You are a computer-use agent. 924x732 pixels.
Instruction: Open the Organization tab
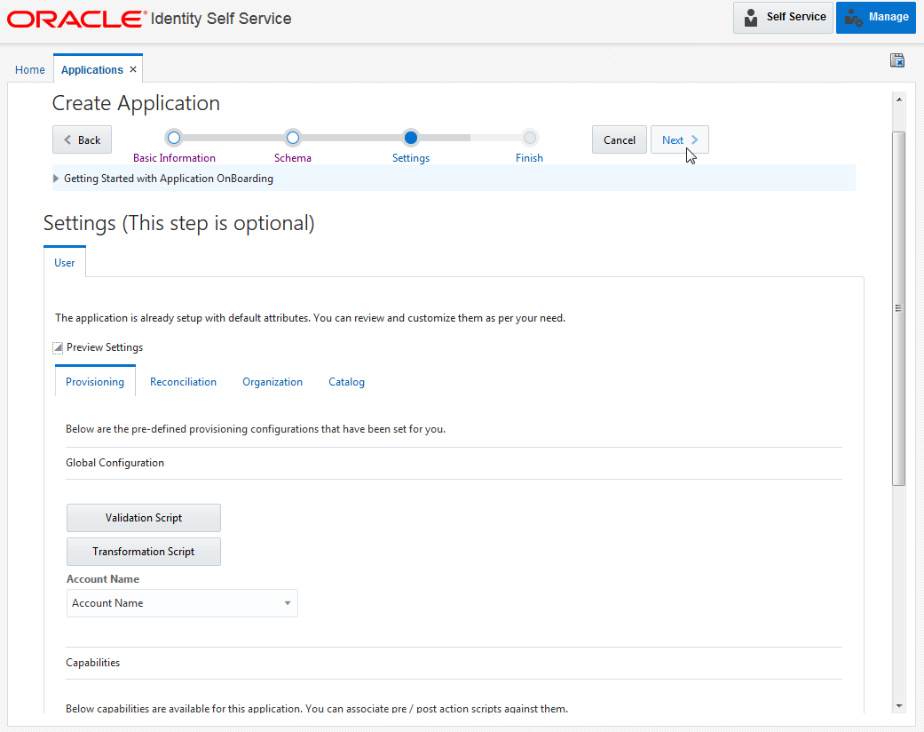pos(272,381)
